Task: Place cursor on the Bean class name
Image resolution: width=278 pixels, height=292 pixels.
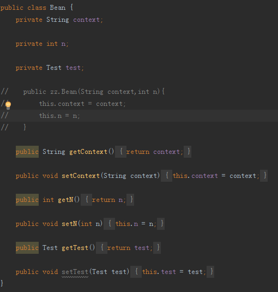Action: [58, 8]
